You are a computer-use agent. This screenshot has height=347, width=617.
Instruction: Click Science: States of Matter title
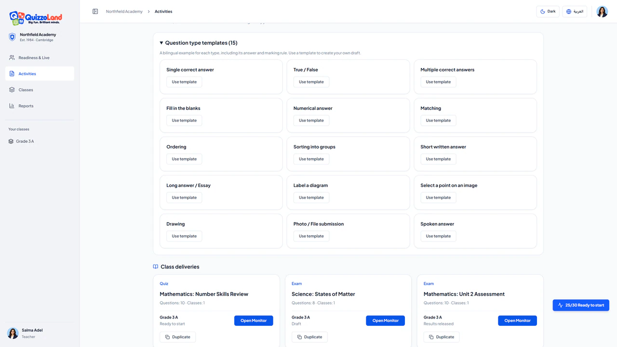point(323,294)
